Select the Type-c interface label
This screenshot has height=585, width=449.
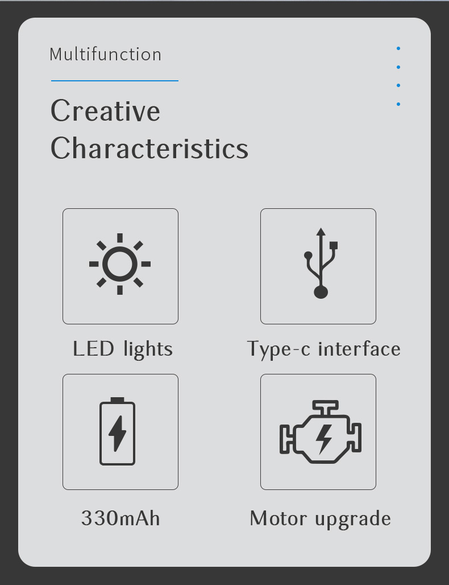point(323,349)
